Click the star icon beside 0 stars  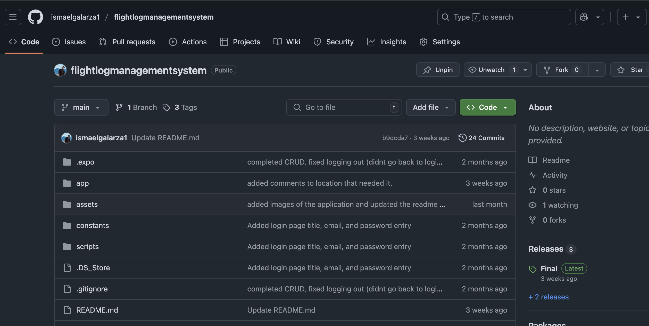coord(532,190)
